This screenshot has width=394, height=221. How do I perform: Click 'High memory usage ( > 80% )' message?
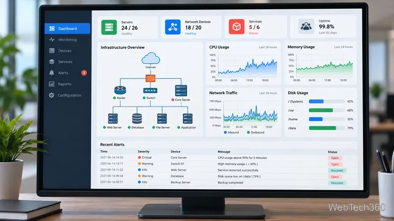pyautogui.click(x=238, y=164)
